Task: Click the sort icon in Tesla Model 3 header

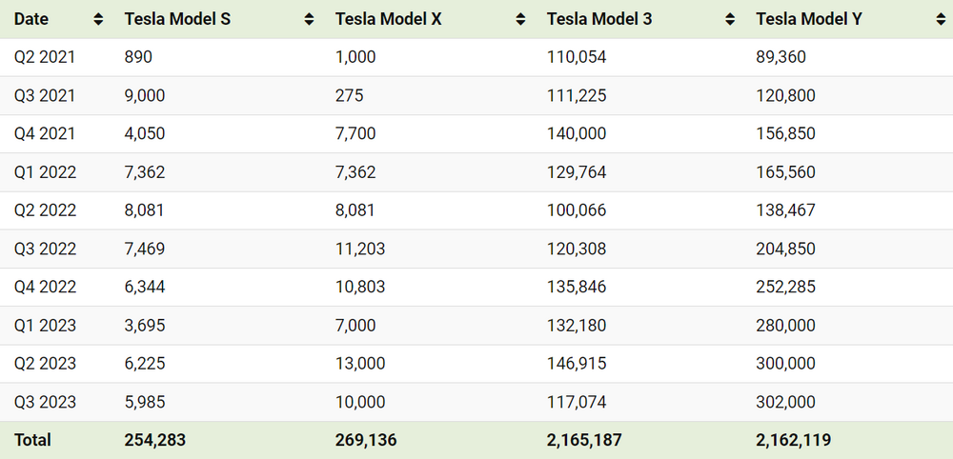Action: coord(730,19)
